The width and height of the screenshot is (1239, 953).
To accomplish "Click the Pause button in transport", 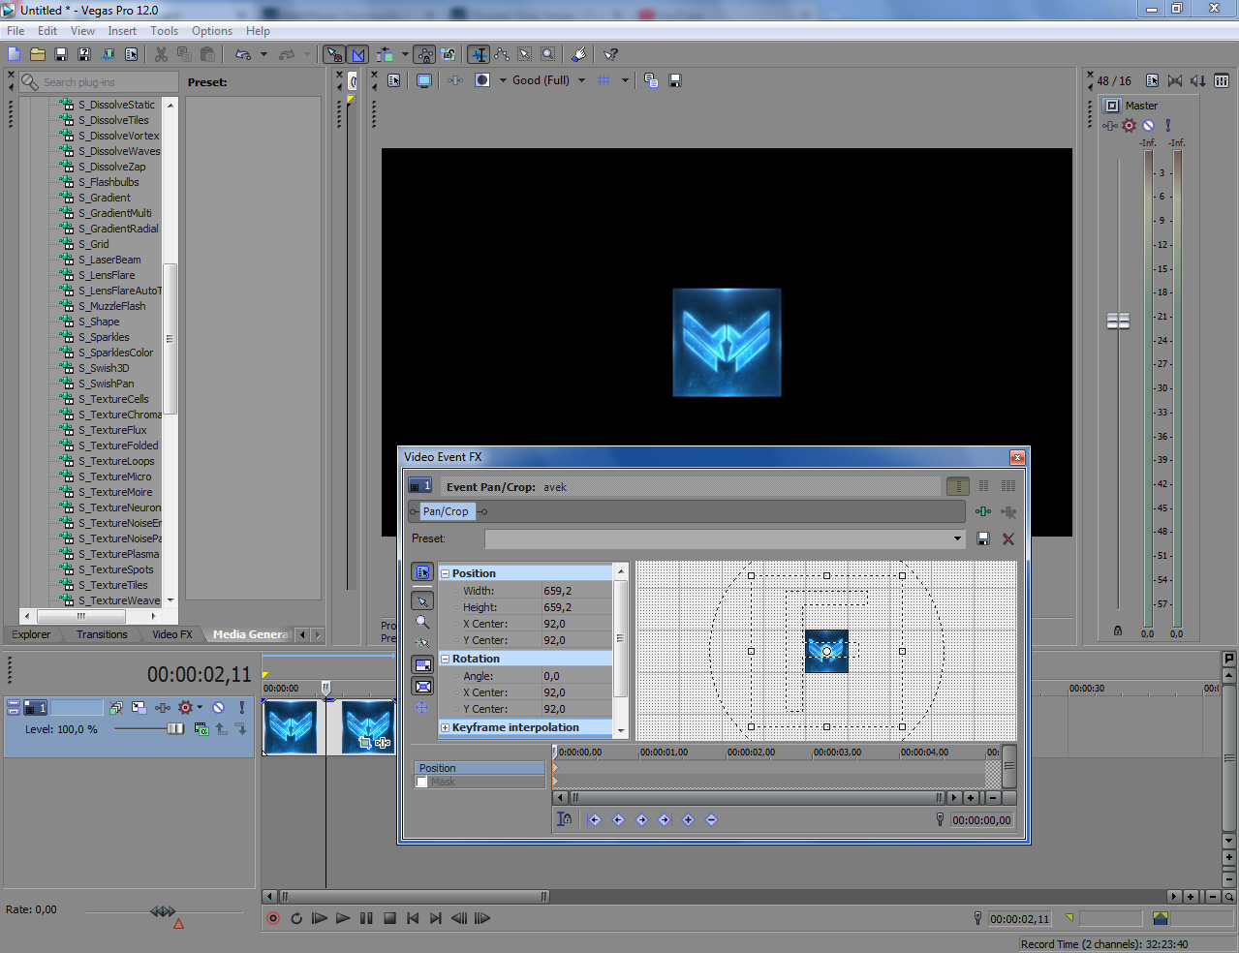I will (x=366, y=918).
